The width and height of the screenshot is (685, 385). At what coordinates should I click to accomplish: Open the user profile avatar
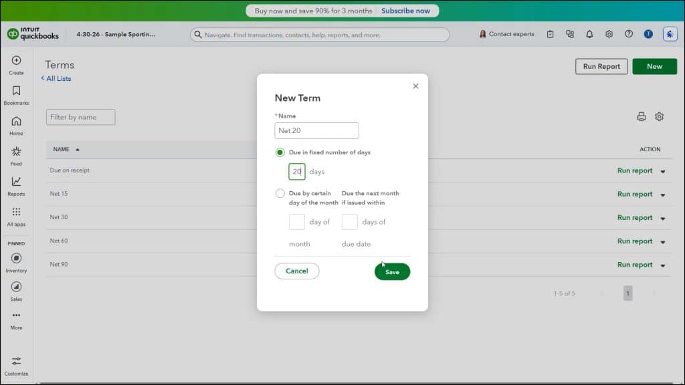pyautogui.click(x=648, y=34)
